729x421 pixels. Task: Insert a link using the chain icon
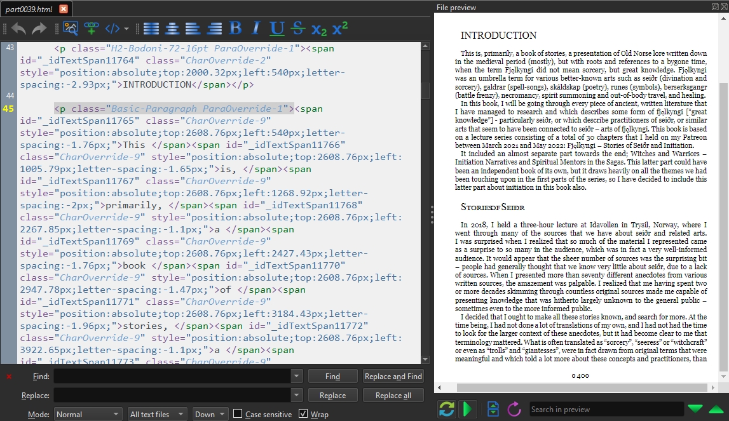click(91, 29)
